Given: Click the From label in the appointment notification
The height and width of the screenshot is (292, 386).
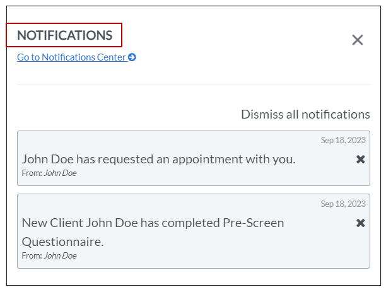Looking at the screenshot, I should coord(32,173).
